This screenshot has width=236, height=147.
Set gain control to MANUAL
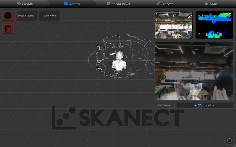pyautogui.click(x=210, y=106)
